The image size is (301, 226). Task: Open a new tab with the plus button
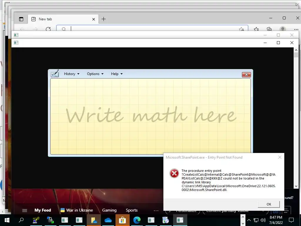click(103, 19)
